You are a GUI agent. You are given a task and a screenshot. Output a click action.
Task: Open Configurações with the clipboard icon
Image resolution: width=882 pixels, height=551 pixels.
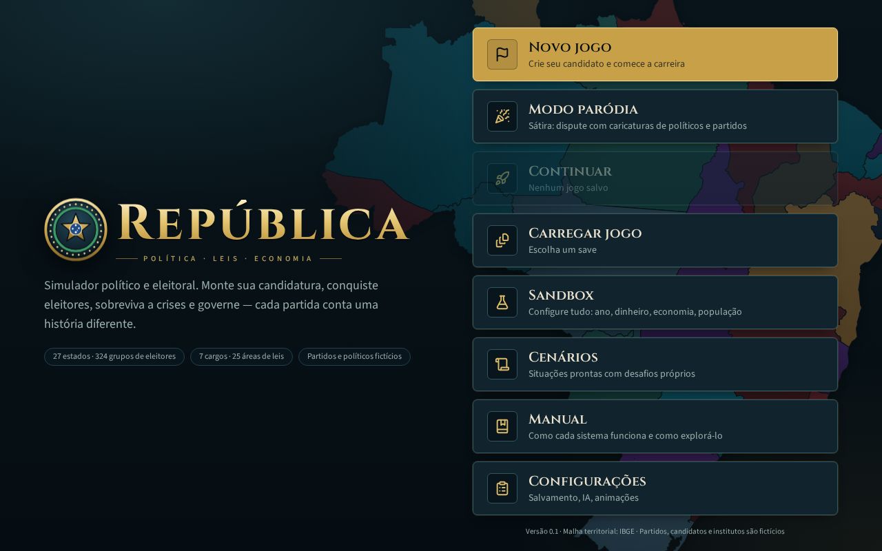coord(502,488)
